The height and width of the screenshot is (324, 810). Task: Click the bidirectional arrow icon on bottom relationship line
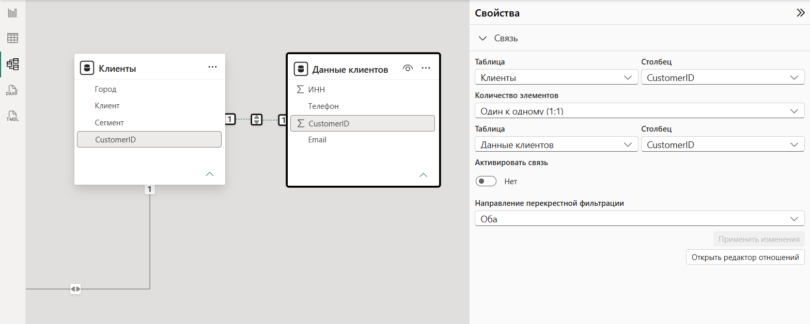pos(75,289)
